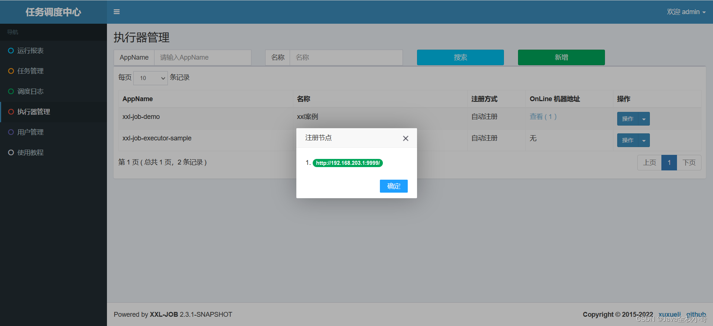Viewport: 713px width, 326px height.
Task: Open the per-page records dropdown showing 10
Action: point(150,78)
